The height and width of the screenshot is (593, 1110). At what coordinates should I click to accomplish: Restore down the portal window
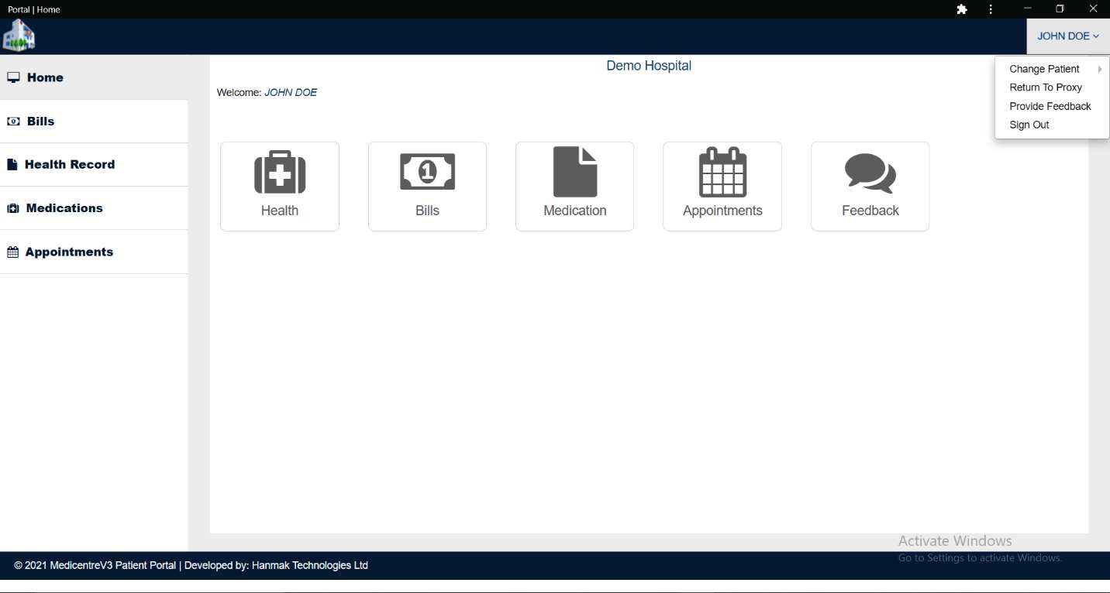point(1060,9)
